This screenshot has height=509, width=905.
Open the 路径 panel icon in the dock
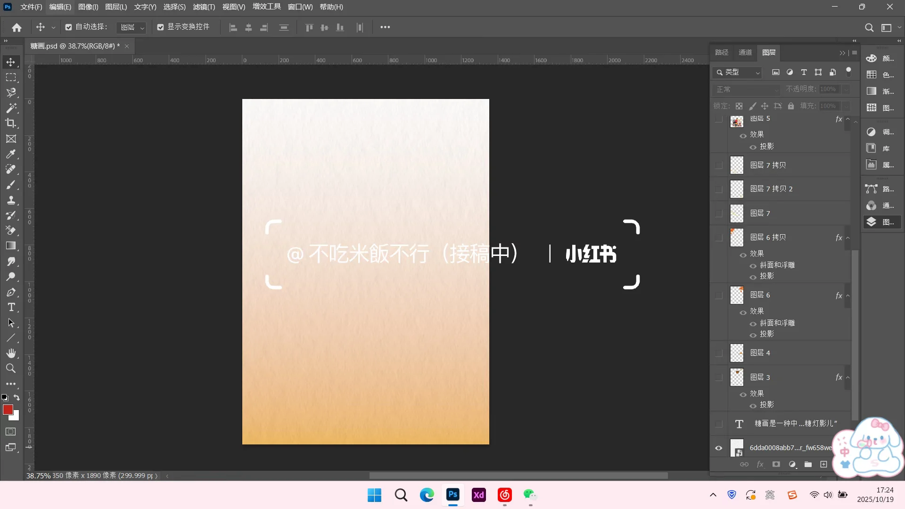coord(871,189)
